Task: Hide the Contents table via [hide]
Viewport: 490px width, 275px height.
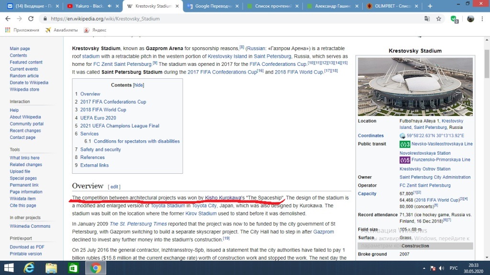Action: click(x=138, y=85)
